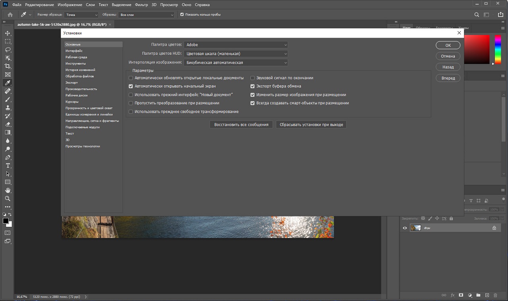Select "Производительность" in the settings list
This screenshot has height=301, width=508.
pos(81,89)
